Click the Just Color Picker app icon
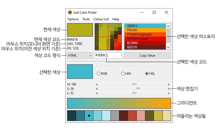The image size is (220, 130). 70,13
